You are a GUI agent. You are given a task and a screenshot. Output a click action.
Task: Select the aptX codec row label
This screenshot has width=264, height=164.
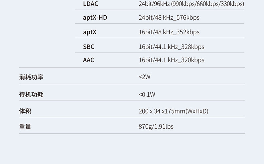(90, 32)
